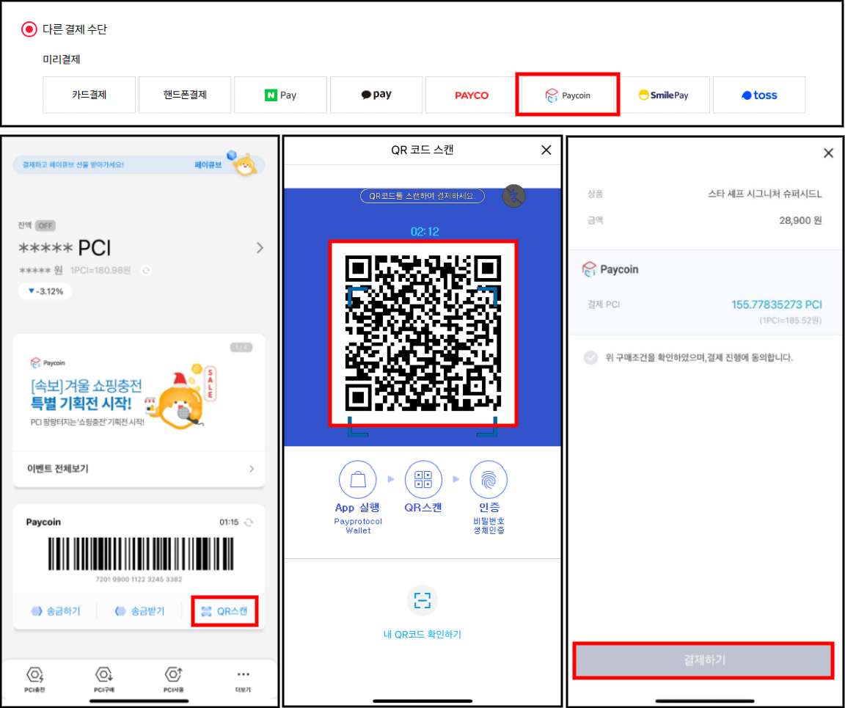
Task: Select Kakao pay payment method
Action: pyautogui.click(x=376, y=95)
